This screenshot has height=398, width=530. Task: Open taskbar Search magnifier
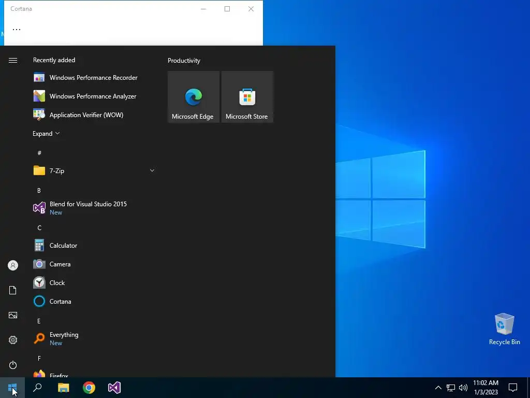(x=37, y=388)
